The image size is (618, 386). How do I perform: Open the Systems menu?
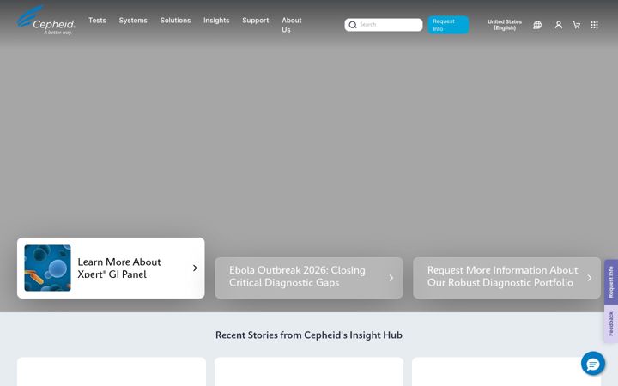click(x=133, y=21)
